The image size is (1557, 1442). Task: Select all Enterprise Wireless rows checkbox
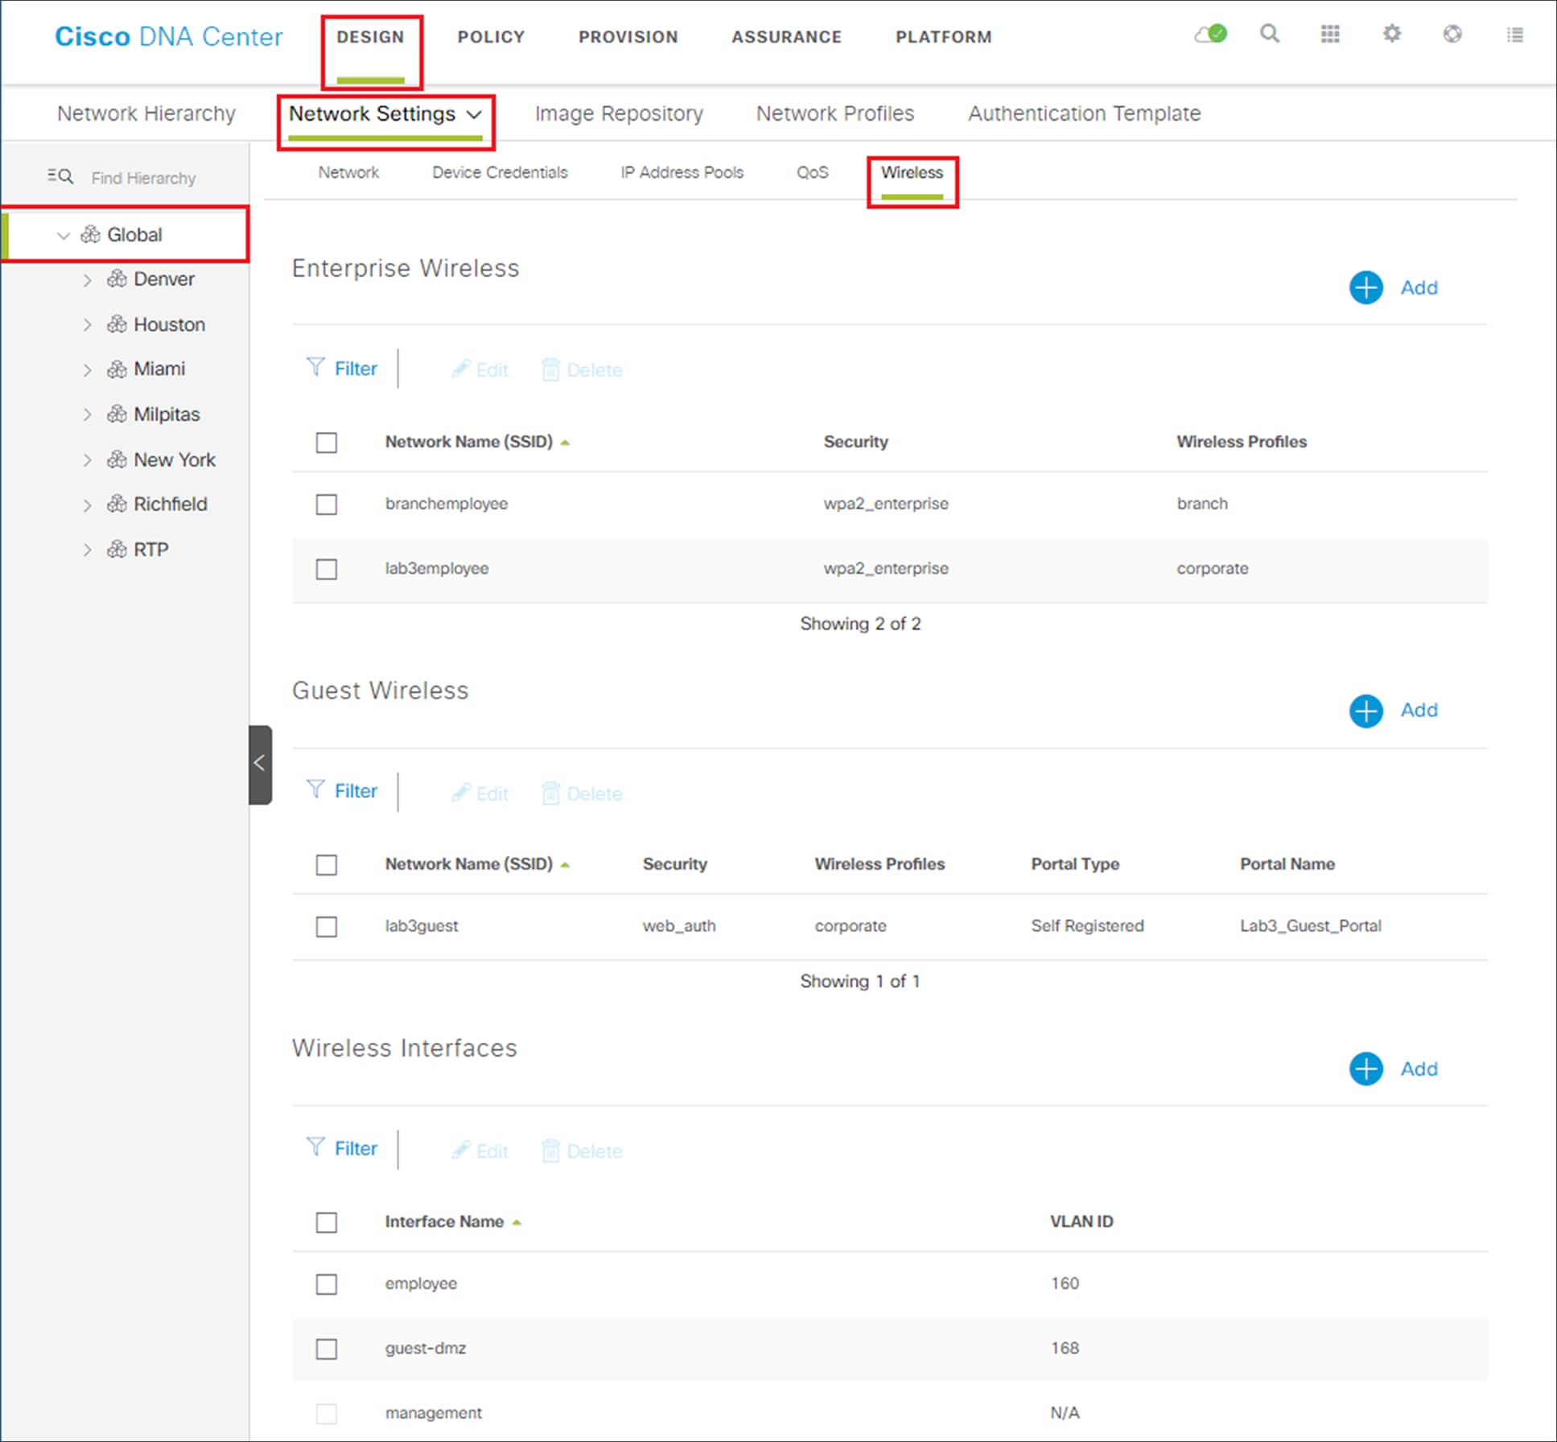pos(326,443)
